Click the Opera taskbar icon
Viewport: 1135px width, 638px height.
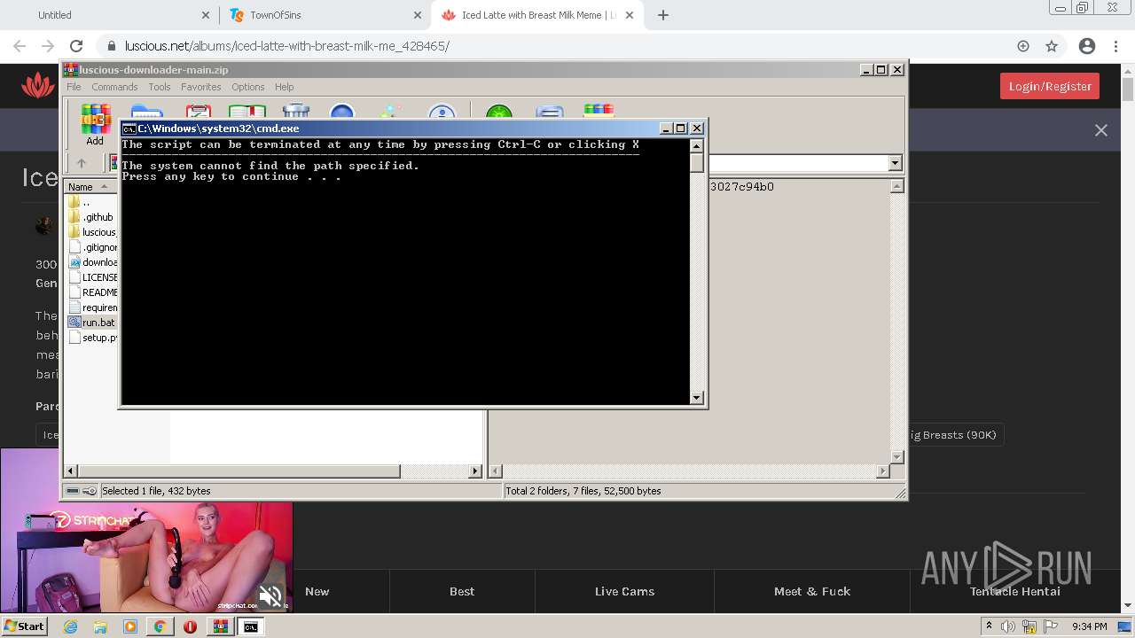coord(190,626)
